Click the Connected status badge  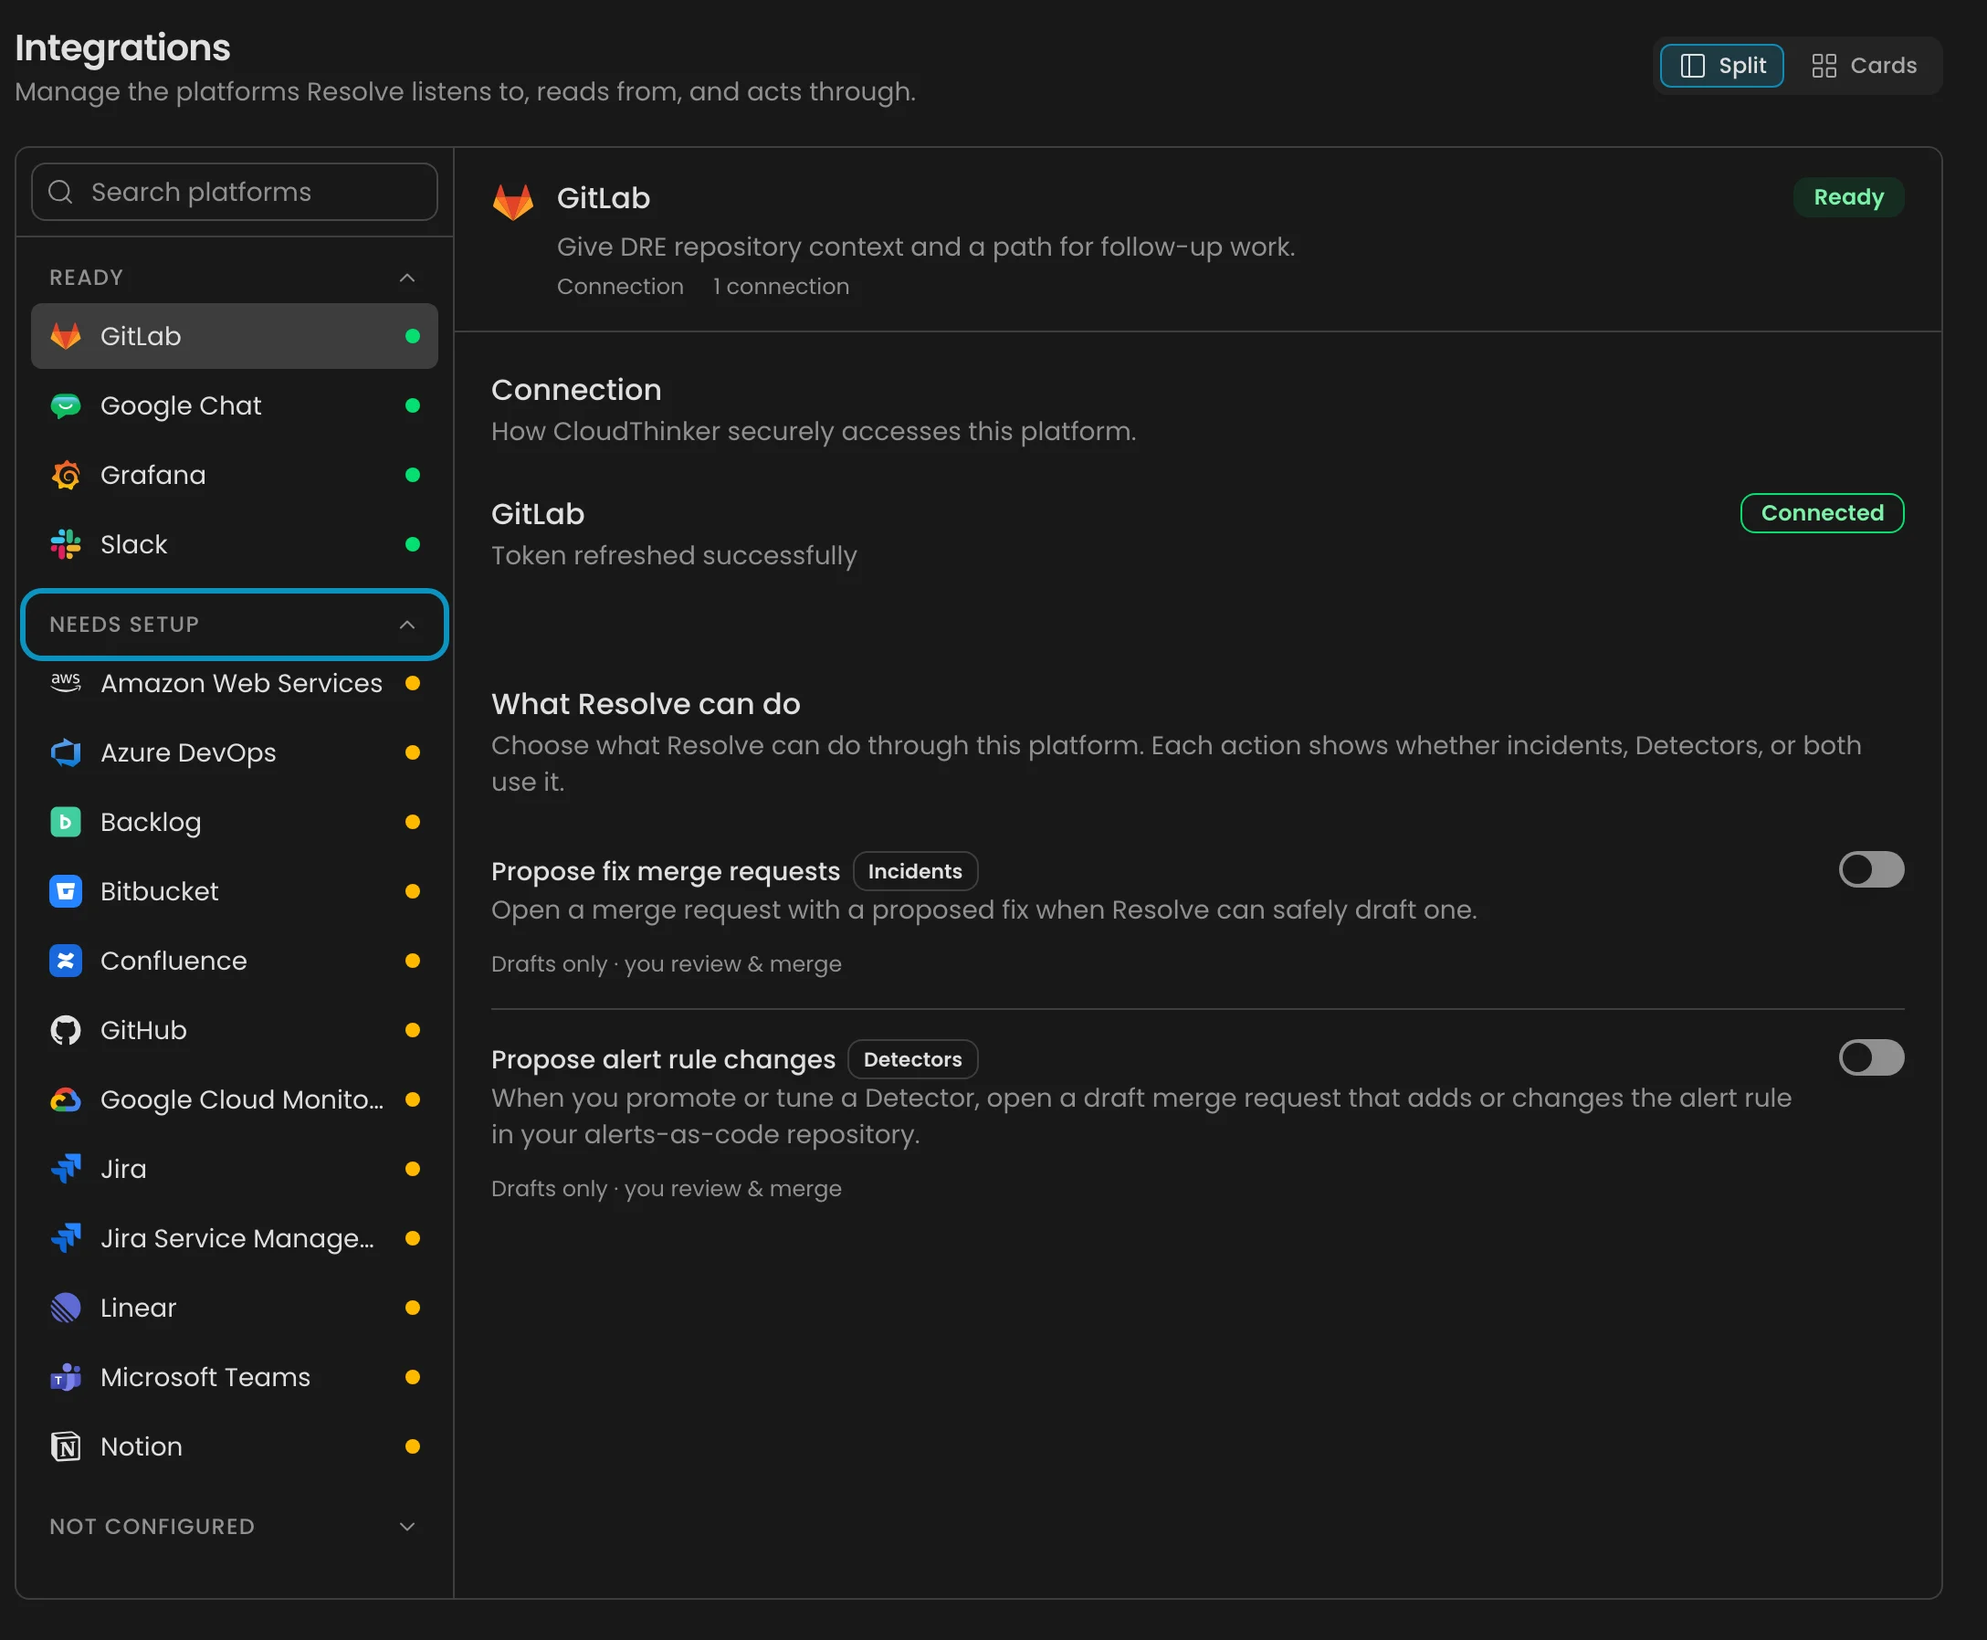pyautogui.click(x=1822, y=513)
